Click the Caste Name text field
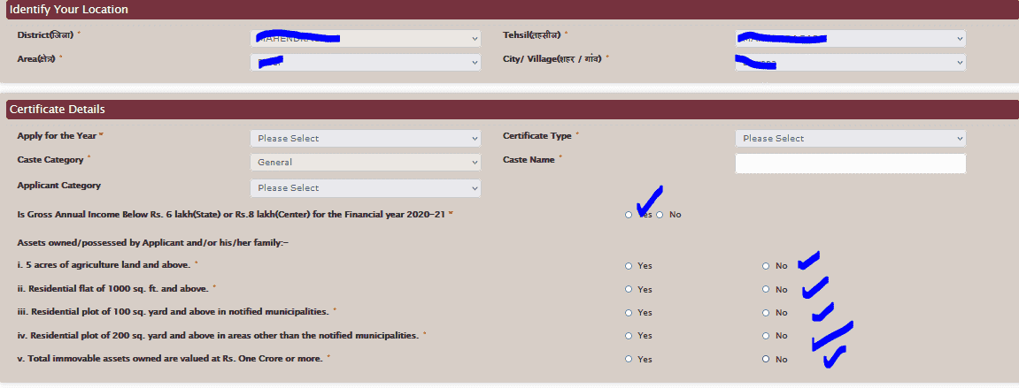Image resolution: width=1019 pixels, height=388 pixels. (x=850, y=164)
